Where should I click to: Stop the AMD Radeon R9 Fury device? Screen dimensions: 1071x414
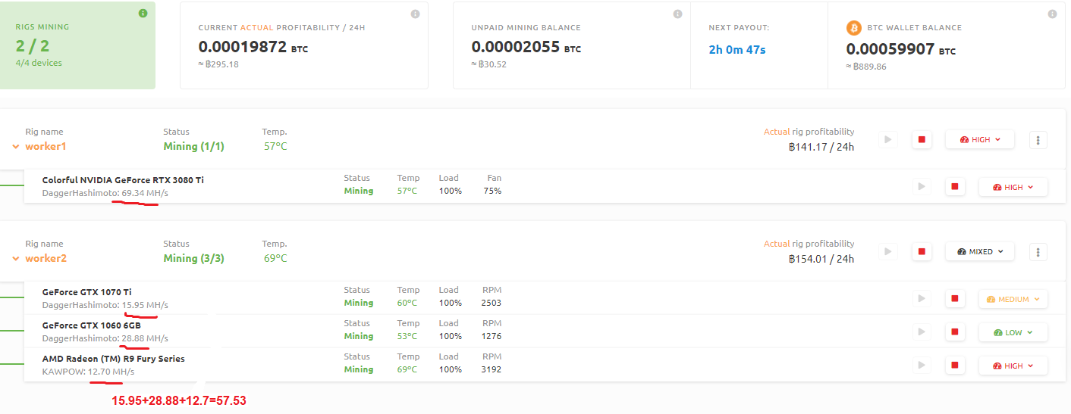tap(955, 366)
